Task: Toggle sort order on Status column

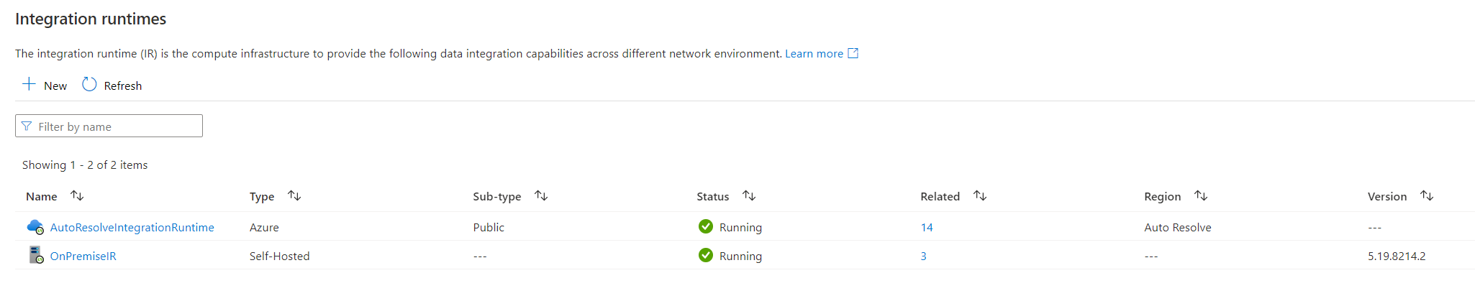Action: [749, 195]
